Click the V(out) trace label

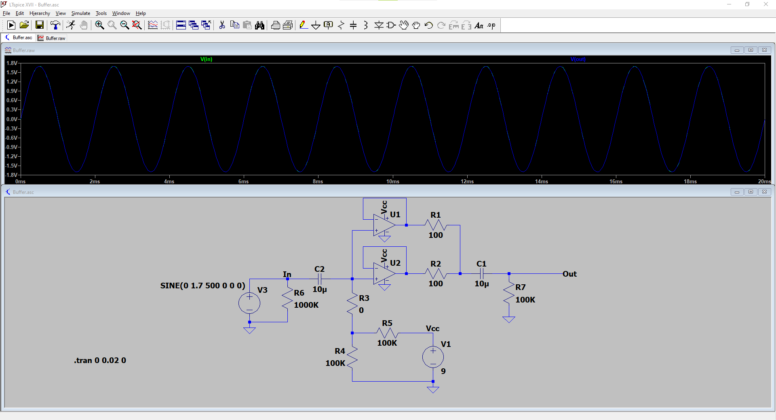(x=578, y=59)
